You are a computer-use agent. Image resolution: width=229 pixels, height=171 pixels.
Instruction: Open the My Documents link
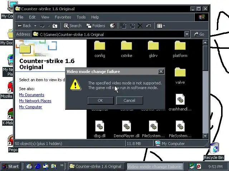pyautogui.click(x=31, y=95)
